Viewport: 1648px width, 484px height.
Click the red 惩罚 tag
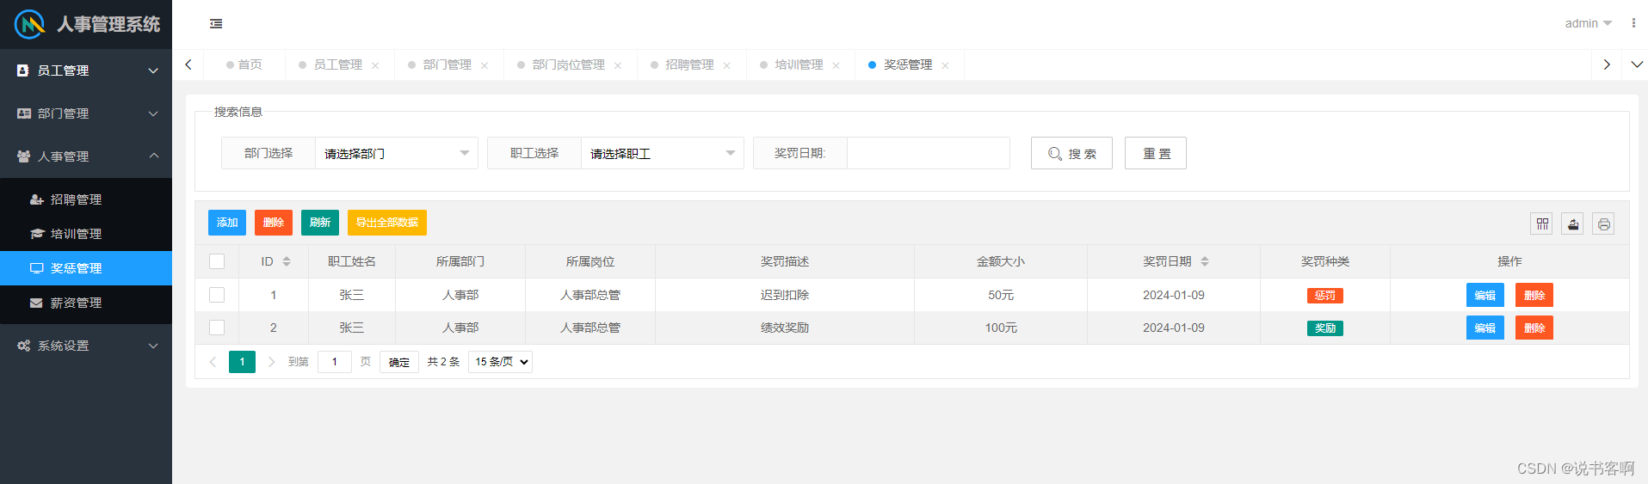click(1325, 295)
